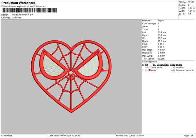
Task: Click the 'Printed: 09/01/2024 12.54.46' footer text
Action: [x=130, y=136]
